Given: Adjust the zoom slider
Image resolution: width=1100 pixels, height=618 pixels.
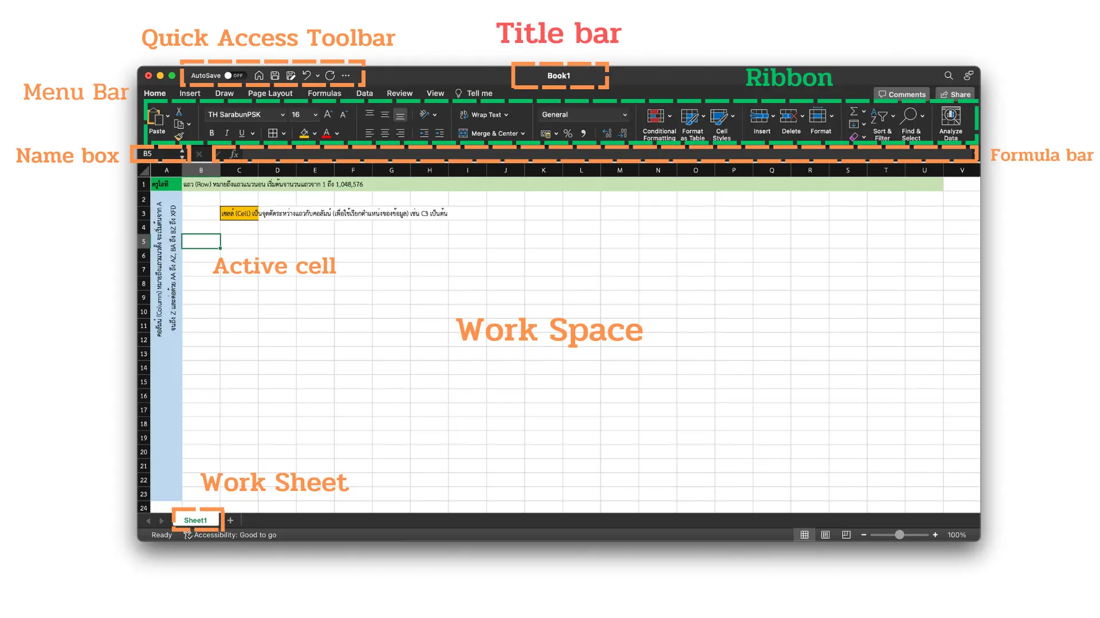Looking at the screenshot, I should pyautogui.click(x=899, y=534).
